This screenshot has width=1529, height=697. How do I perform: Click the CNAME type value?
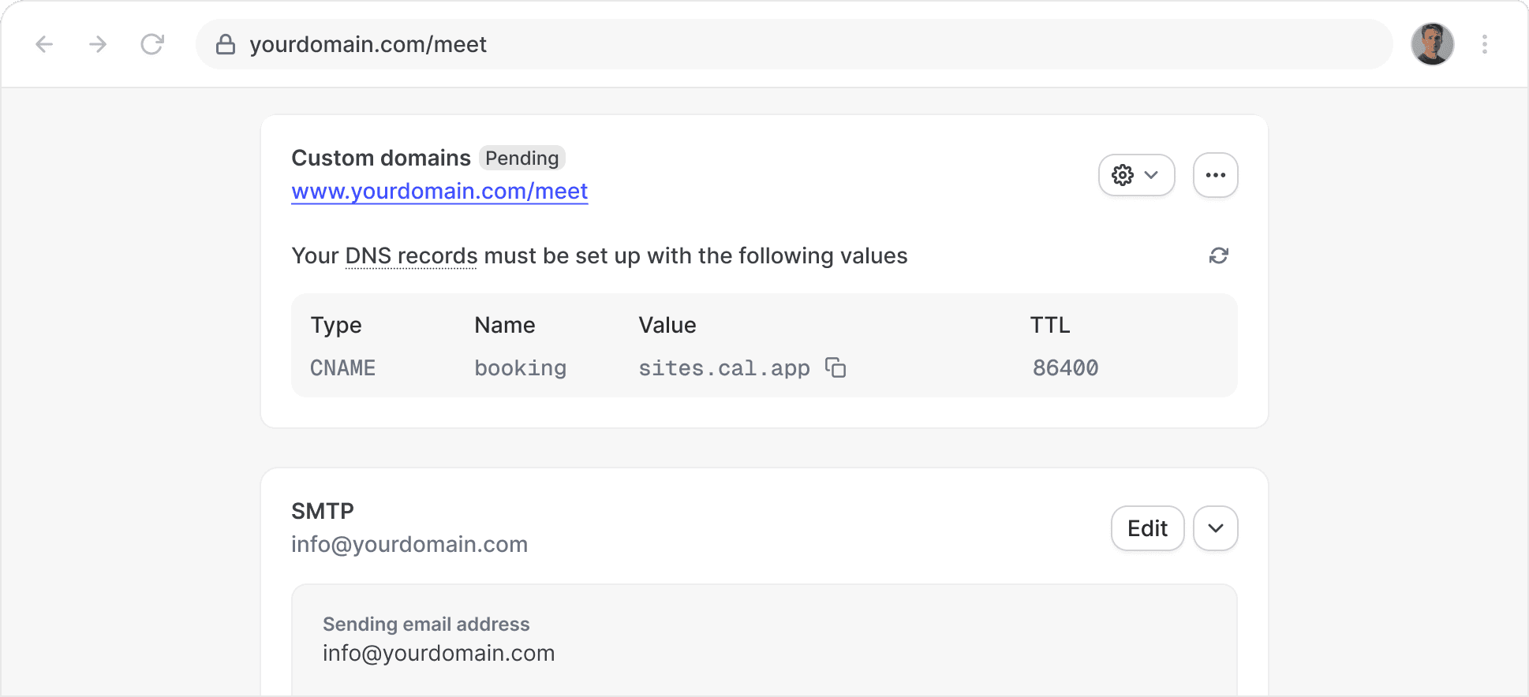tap(342, 368)
